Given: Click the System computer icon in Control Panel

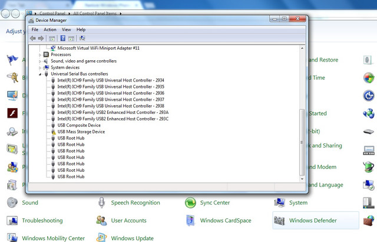Looking at the screenshot, I should click(x=279, y=202).
